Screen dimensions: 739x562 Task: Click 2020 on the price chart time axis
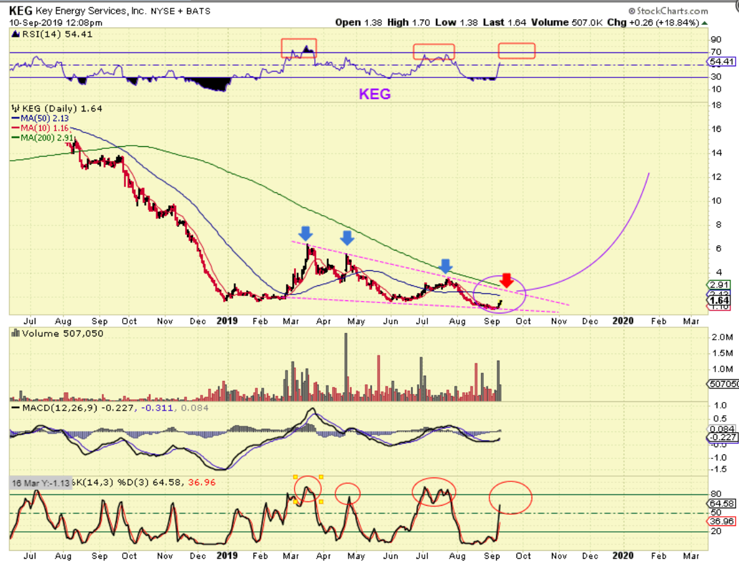623,321
